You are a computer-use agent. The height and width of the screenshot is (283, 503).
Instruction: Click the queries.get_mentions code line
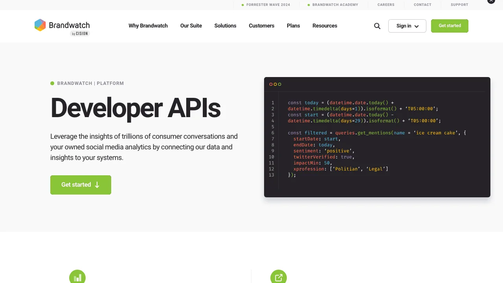coord(377,133)
